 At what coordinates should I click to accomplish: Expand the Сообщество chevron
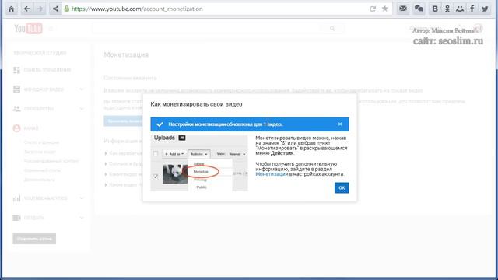tap(82, 109)
